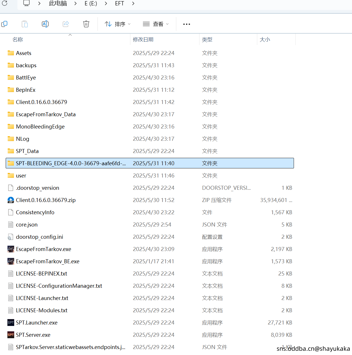This screenshot has height=355, width=352.
Task: Select EscapeFromTarkov_Data folder icon
Action: [11, 114]
